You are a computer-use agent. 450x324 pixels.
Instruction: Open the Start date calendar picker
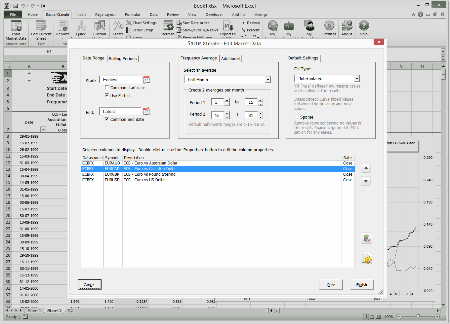pos(146,80)
